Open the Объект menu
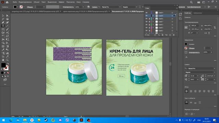 37,2
